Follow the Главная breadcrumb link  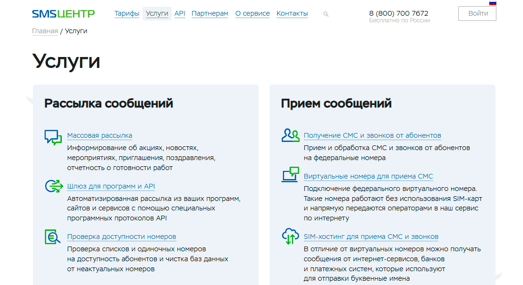45,31
